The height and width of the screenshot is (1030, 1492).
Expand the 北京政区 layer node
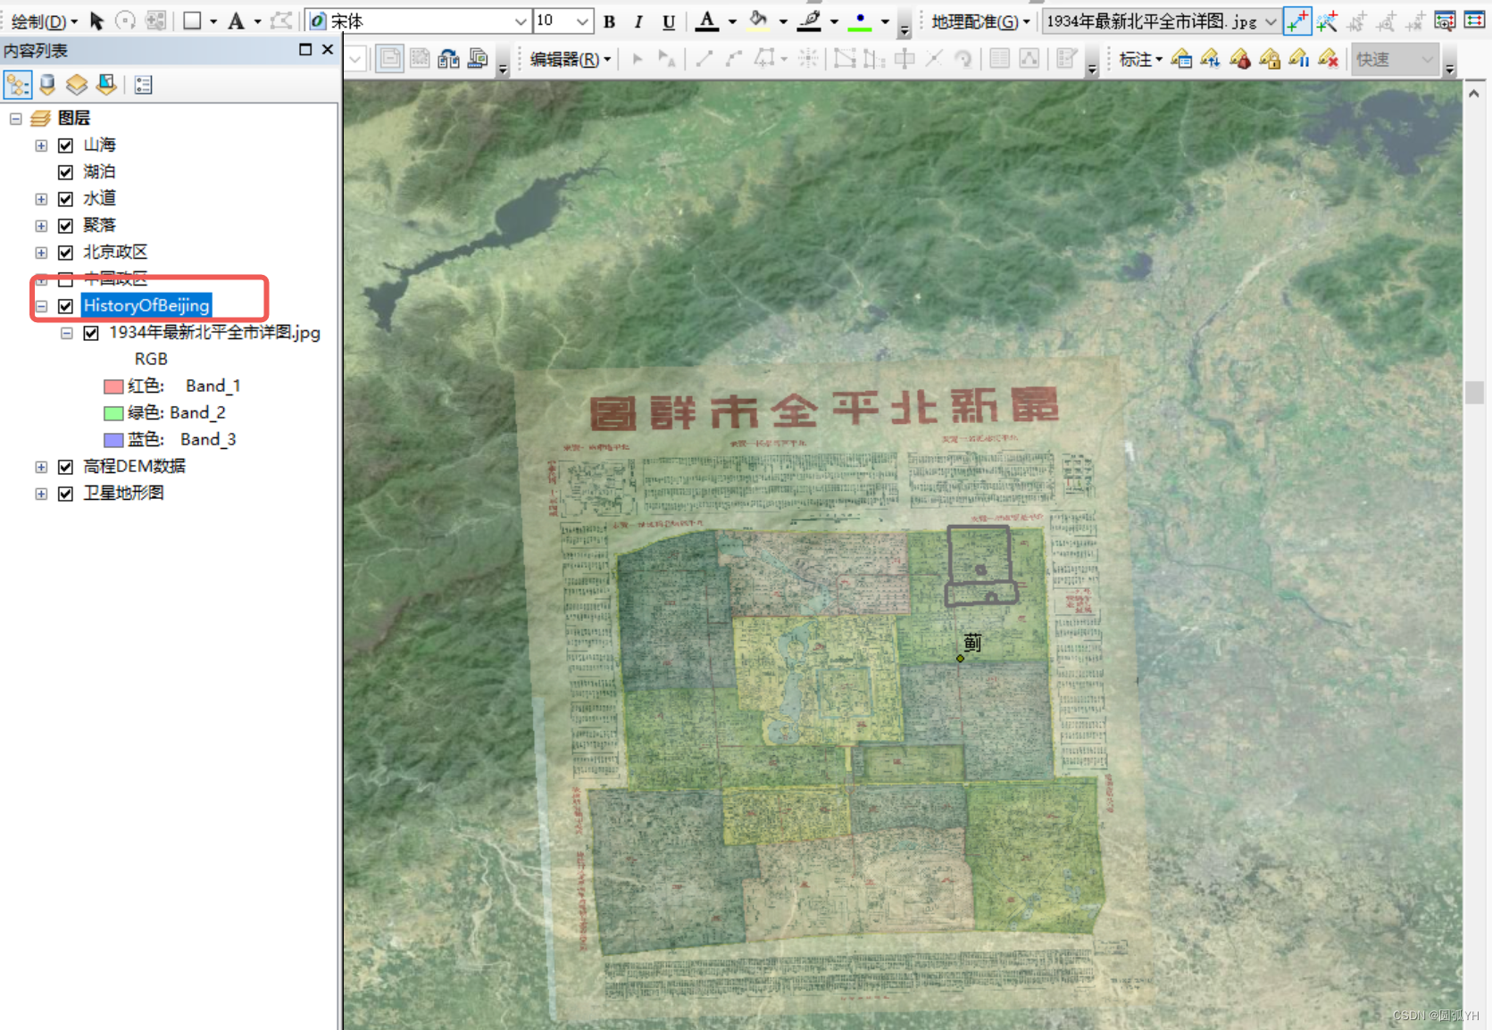[x=41, y=252]
